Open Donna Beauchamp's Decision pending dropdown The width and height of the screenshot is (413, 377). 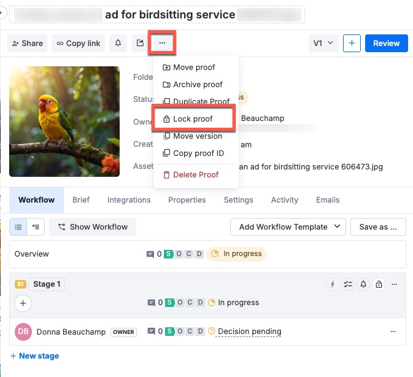(249, 332)
